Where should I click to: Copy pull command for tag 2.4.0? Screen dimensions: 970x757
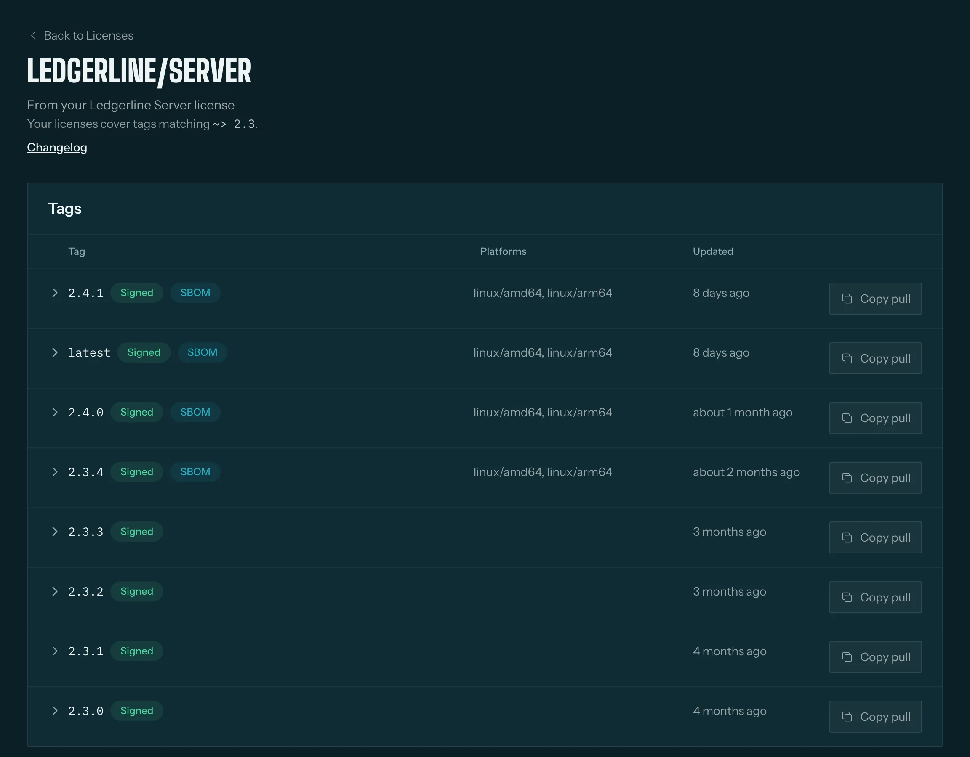(x=875, y=418)
